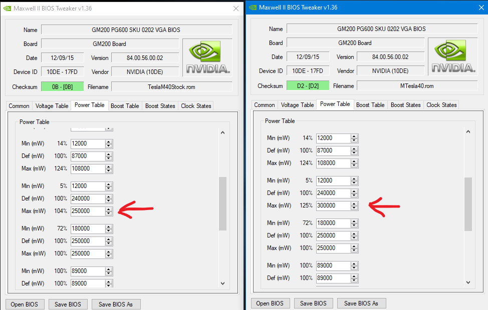Click Save BIOS As in MTesla40.rom window
This screenshot has width=488, height=310.
[361, 303]
